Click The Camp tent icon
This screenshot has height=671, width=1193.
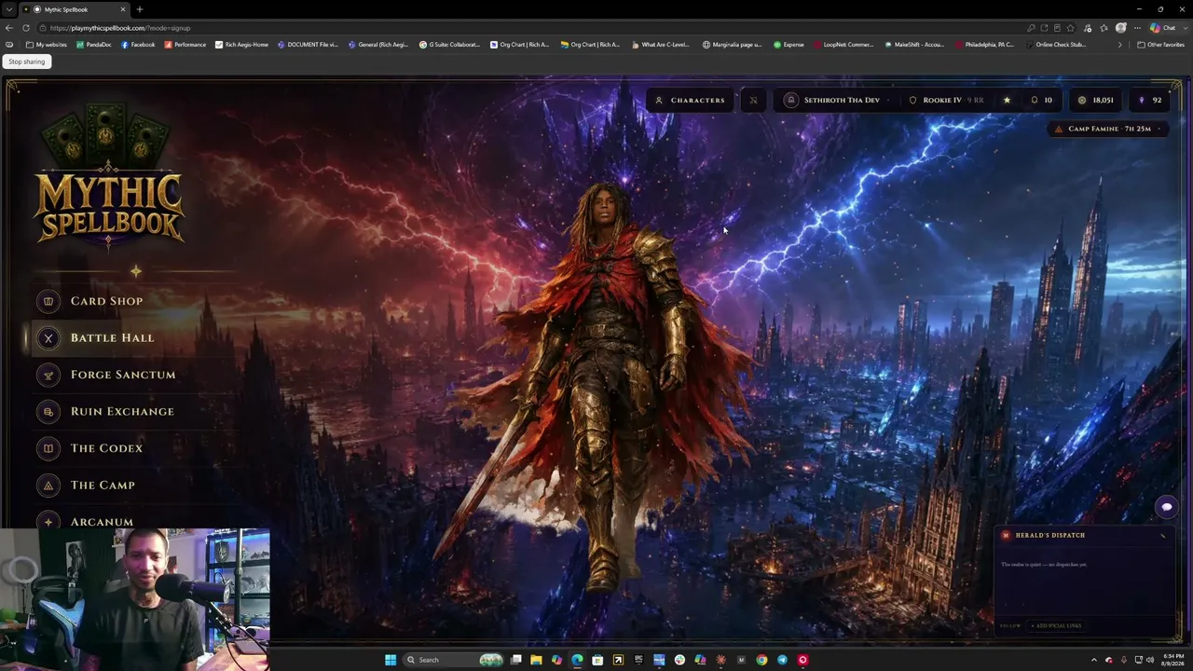(48, 486)
